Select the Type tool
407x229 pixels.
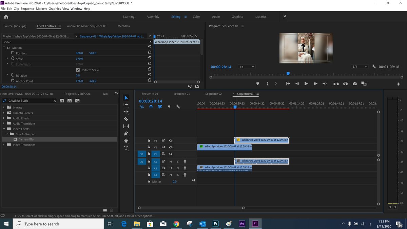[x=126, y=148]
